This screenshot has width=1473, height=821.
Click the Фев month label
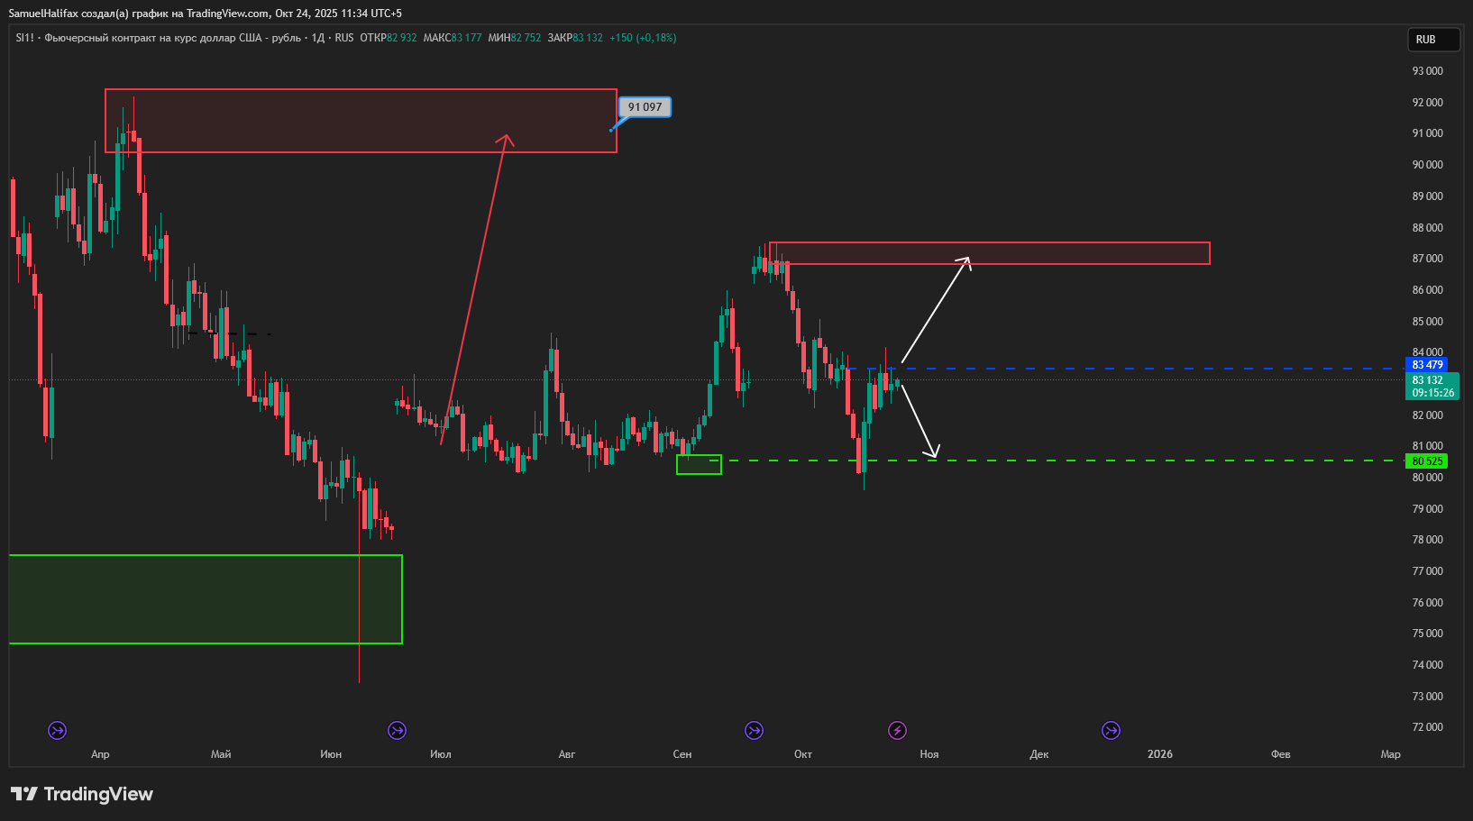tap(1281, 754)
